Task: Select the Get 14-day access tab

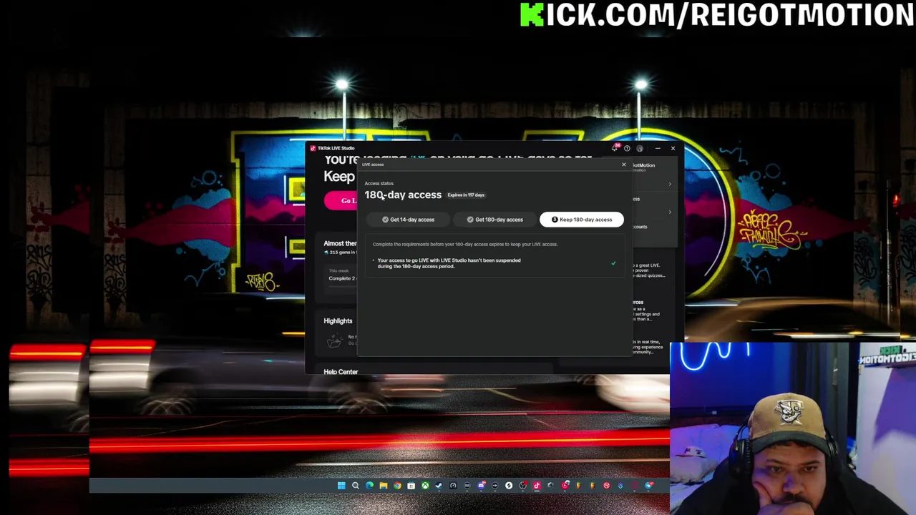Action: coord(408,220)
